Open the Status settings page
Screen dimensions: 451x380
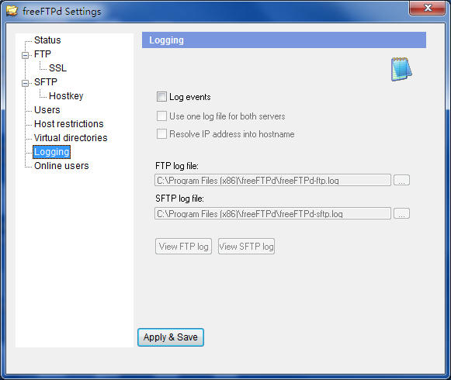click(x=47, y=40)
